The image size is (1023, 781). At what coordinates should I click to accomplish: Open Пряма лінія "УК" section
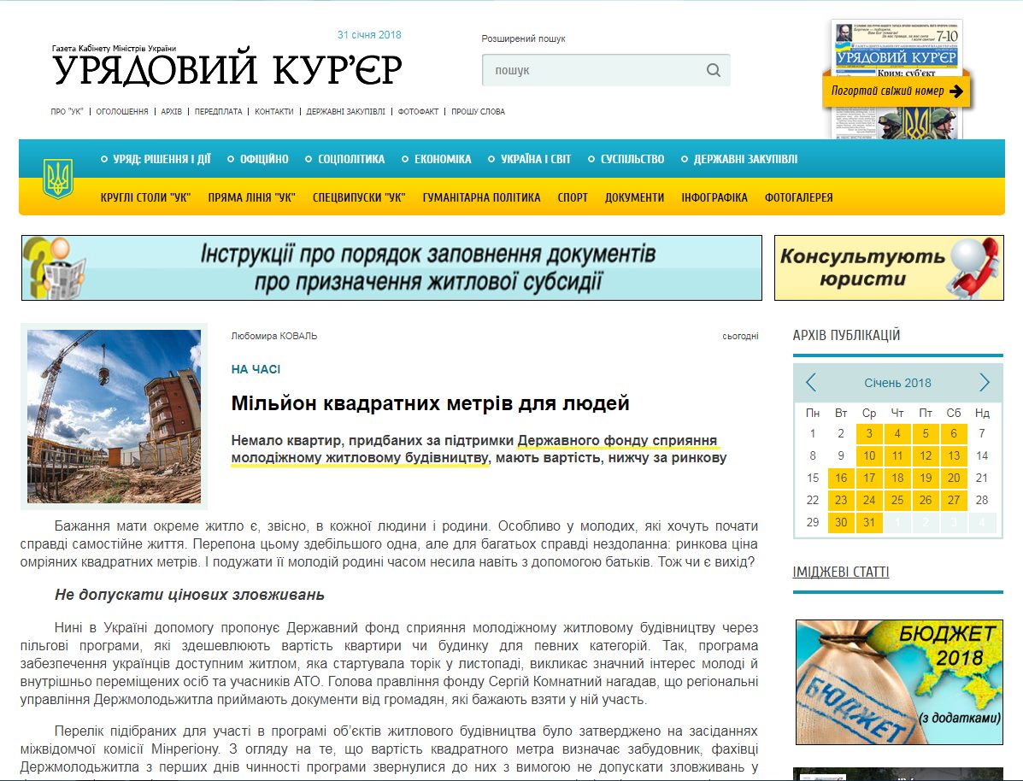(252, 197)
